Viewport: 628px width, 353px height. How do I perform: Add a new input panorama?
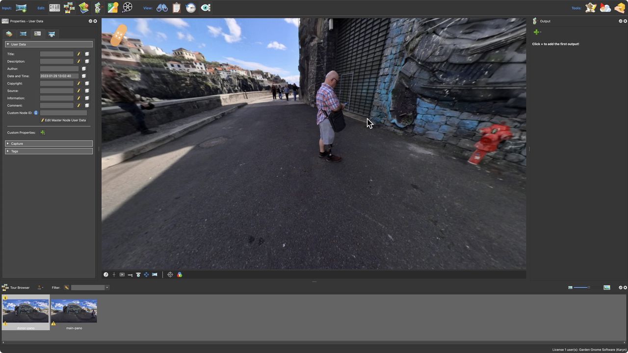pyautogui.click(x=21, y=7)
